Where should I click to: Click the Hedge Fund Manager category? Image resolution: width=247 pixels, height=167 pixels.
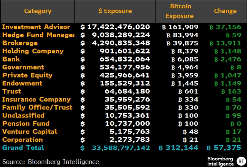(38, 35)
